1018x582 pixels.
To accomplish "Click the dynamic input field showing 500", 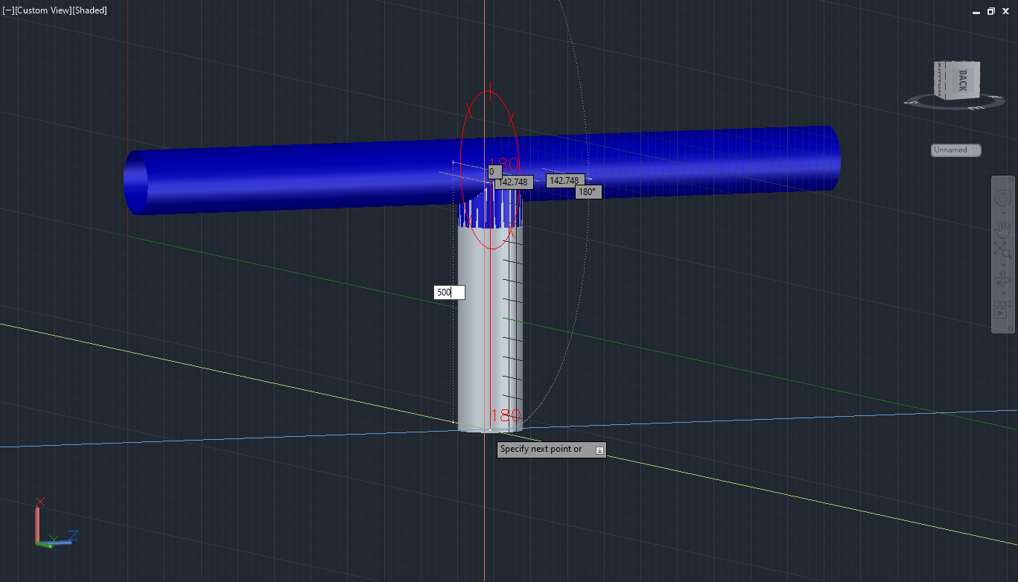I will 449,292.
